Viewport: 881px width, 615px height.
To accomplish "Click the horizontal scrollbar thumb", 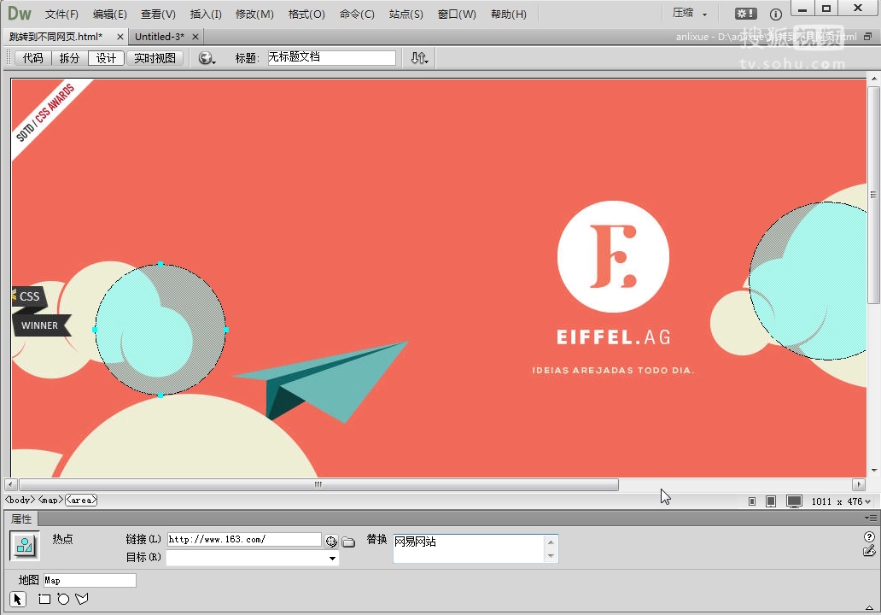I will pos(318,484).
